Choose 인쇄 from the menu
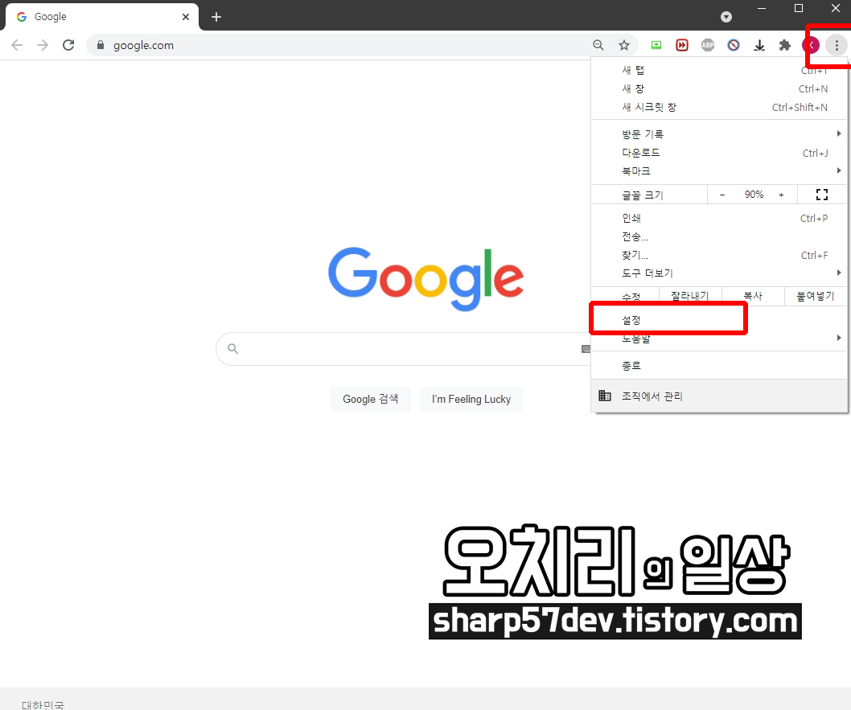The width and height of the screenshot is (851, 710). pos(720,218)
